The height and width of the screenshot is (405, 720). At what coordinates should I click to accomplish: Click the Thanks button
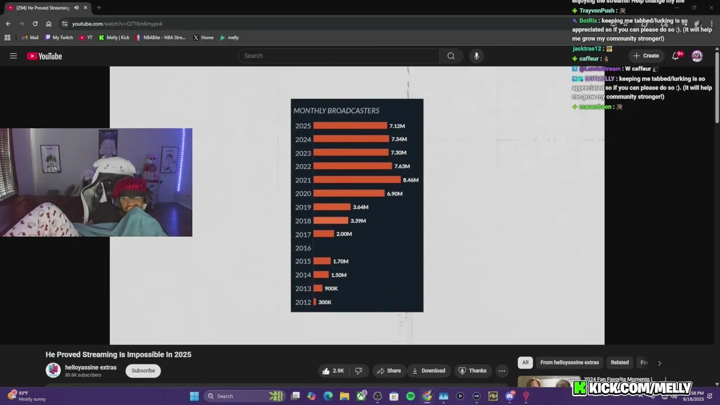click(472, 371)
